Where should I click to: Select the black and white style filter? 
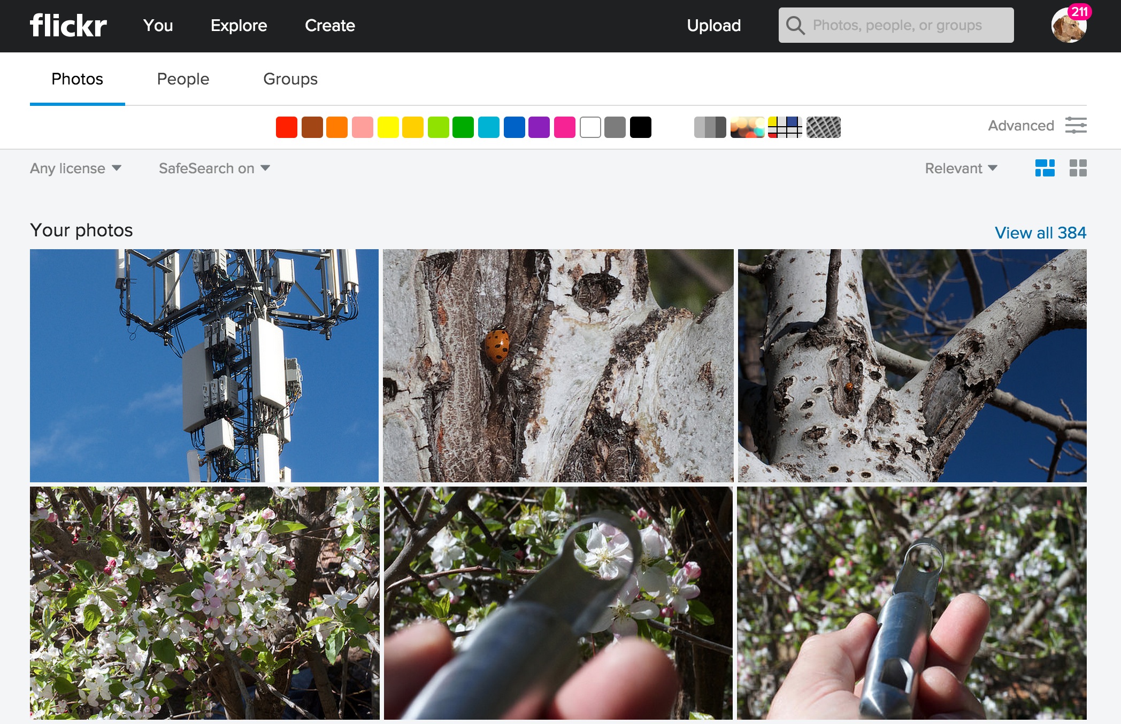[x=710, y=127]
